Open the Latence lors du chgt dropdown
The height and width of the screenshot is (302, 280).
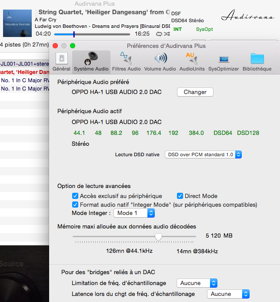(228, 294)
